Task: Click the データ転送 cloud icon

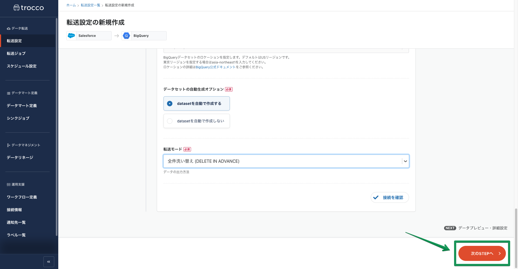Action: [9, 29]
